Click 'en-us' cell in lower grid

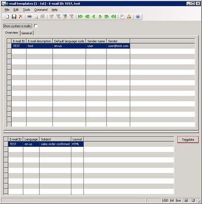click(31, 144)
